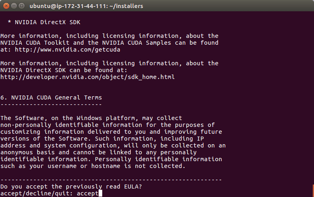Open the developer.nvidia.com sdk_home.html URL
Image resolution: width=314 pixels, height=197 pixels.
(88, 77)
